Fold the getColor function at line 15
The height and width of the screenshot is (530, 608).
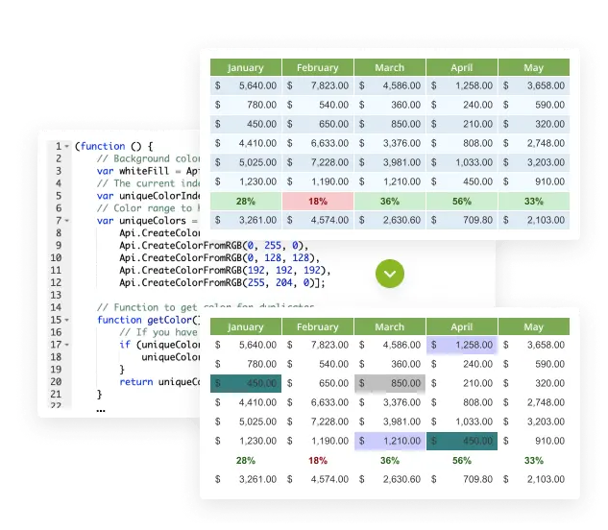coord(66,320)
